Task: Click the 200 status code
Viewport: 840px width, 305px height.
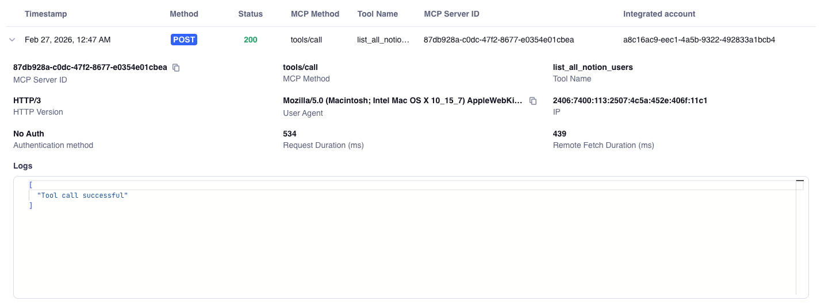Action: [250, 40]
